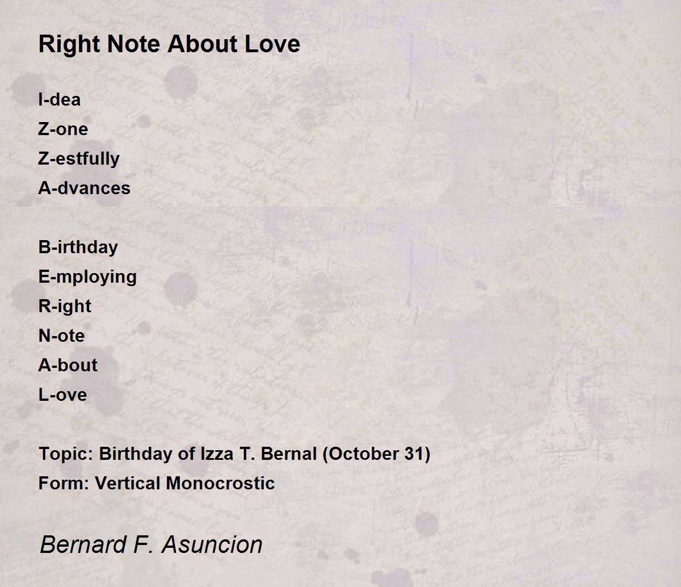Click the Form: Vertical Monocrostic line

tap(157, 484)
